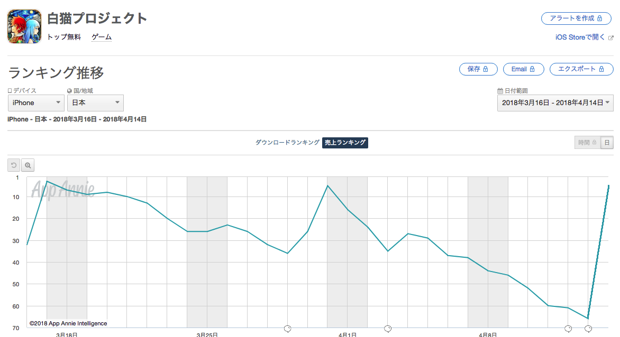Image resolution: width=620 pixels, height=337 pixels.
Task: Open the iOS Storeで開く link
Action: tap(580, 37)
